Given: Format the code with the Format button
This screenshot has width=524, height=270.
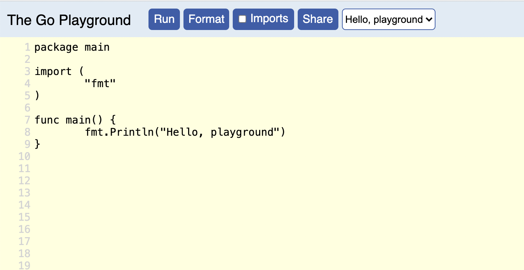Looking at the screenshot, I should click(206, 19).
